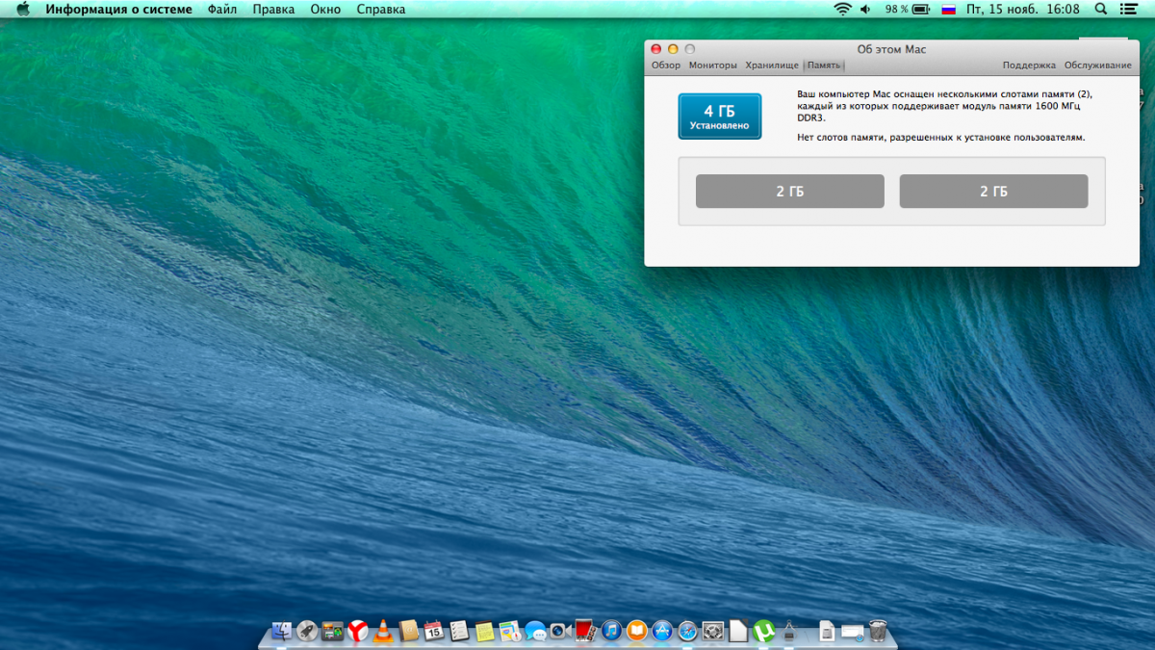
Task: Open LibreOffice document icon in Dock
Action: (x=738, y=631)
